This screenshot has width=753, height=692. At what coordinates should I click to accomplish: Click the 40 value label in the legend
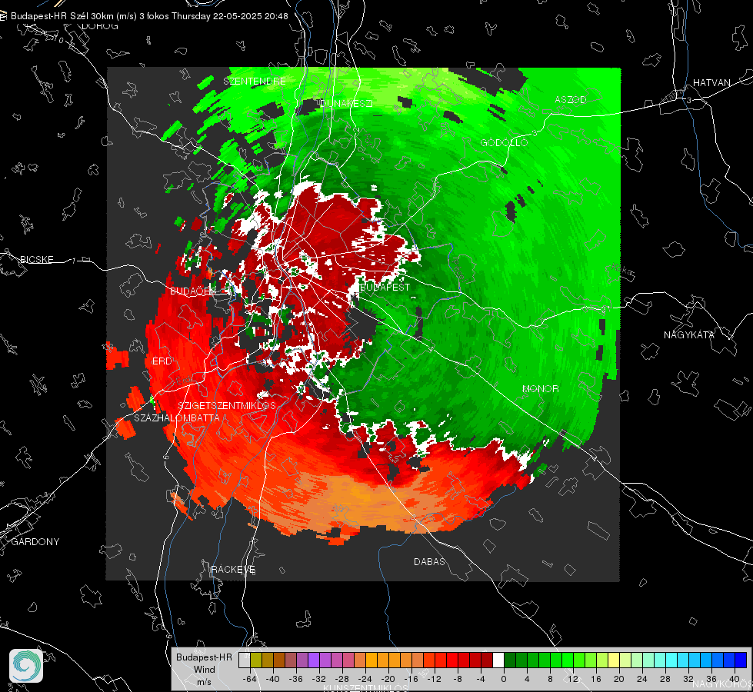pyautogui.click(x=734, y=679)
